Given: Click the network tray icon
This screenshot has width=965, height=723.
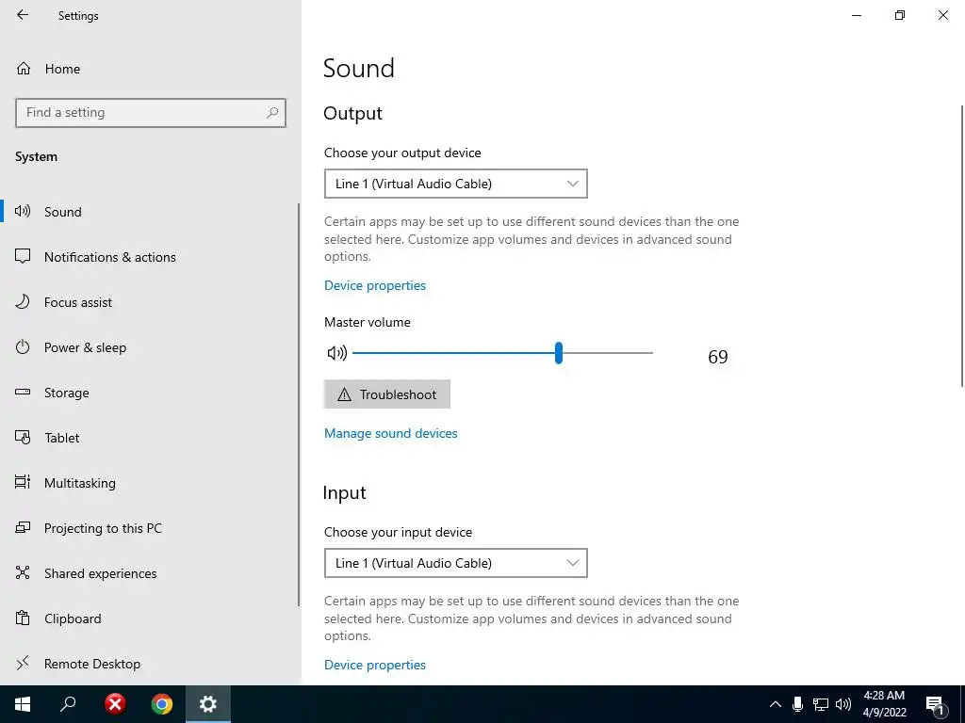Looking at the screenshot, I should click(821, 704).
